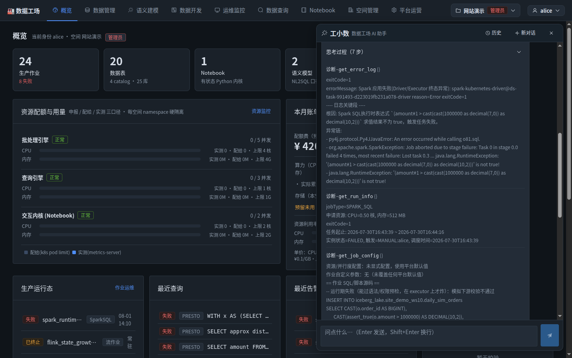The width and height of the screenshot is (572, 358).
Task: Open the 生产作业 24 card
Action: 56,70
